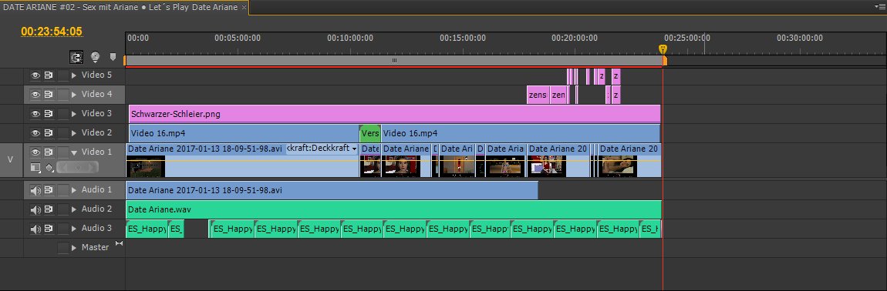
Task: Close the sequence tab with the x
Action: click(x=244, y=8)
